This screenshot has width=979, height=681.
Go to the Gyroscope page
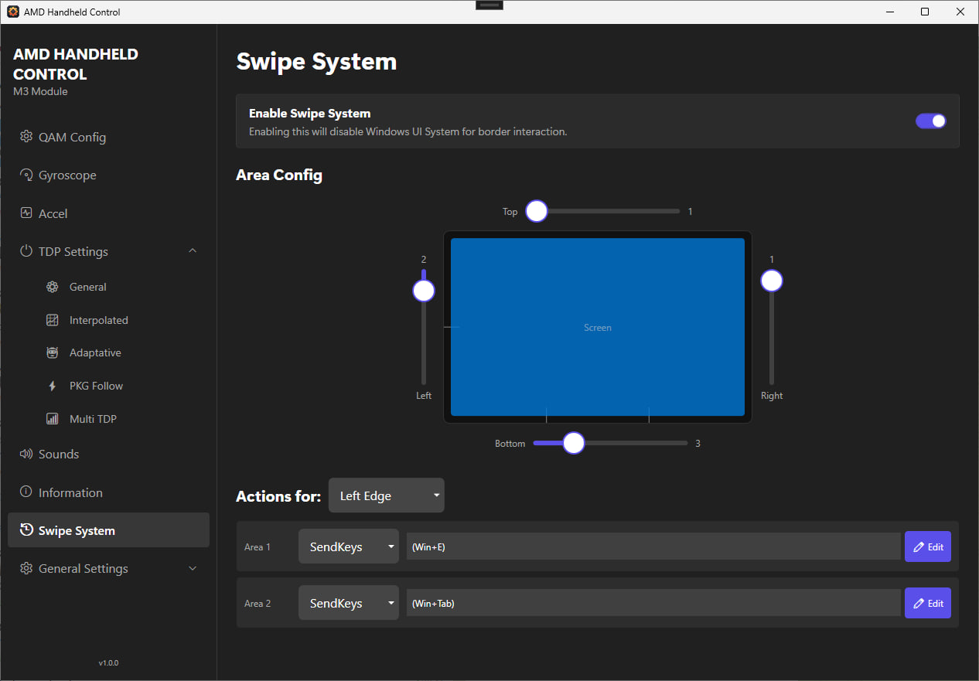(x=108, y=175)
